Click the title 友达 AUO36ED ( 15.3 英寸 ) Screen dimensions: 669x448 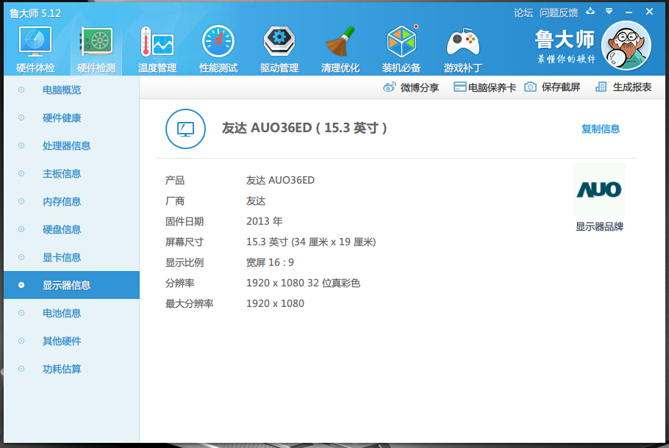click(x=304, y=128)
